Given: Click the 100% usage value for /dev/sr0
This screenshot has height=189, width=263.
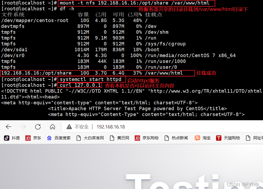Looking at the screenshot, I should pos(136,55).
